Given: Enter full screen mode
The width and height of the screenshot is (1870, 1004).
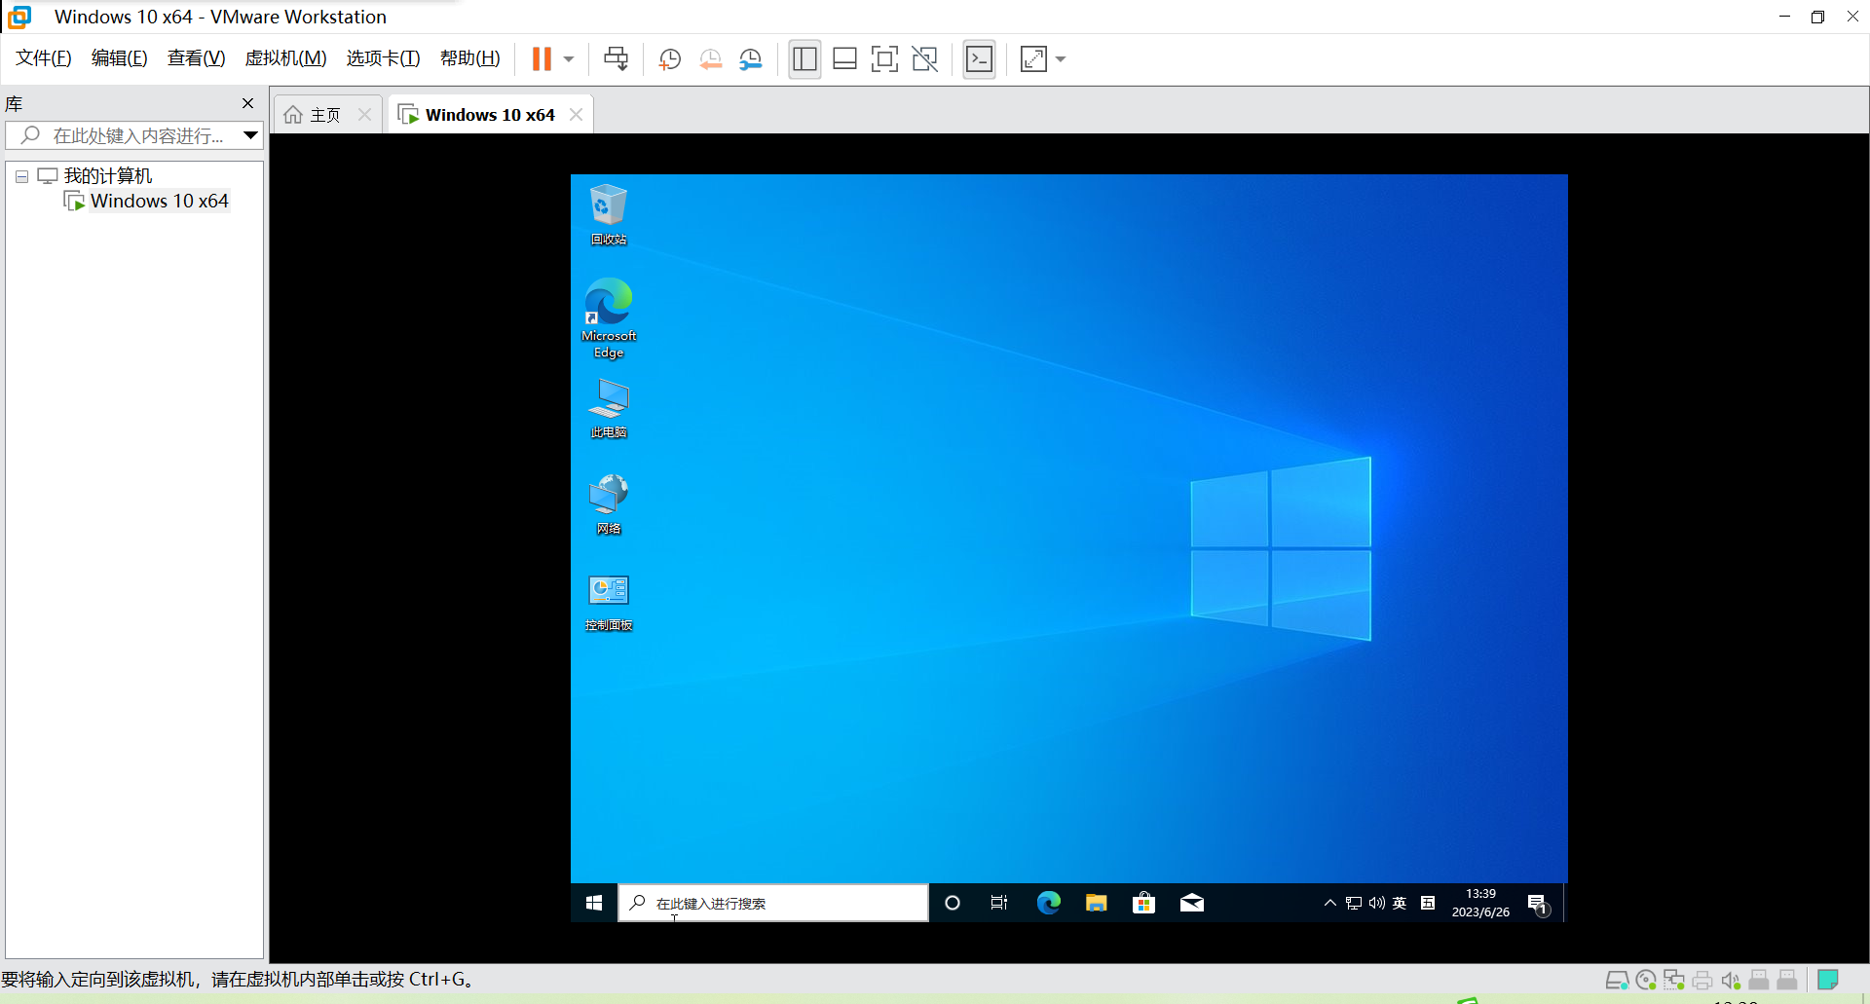Looking at the screenshot, I should tap(884, 59).
